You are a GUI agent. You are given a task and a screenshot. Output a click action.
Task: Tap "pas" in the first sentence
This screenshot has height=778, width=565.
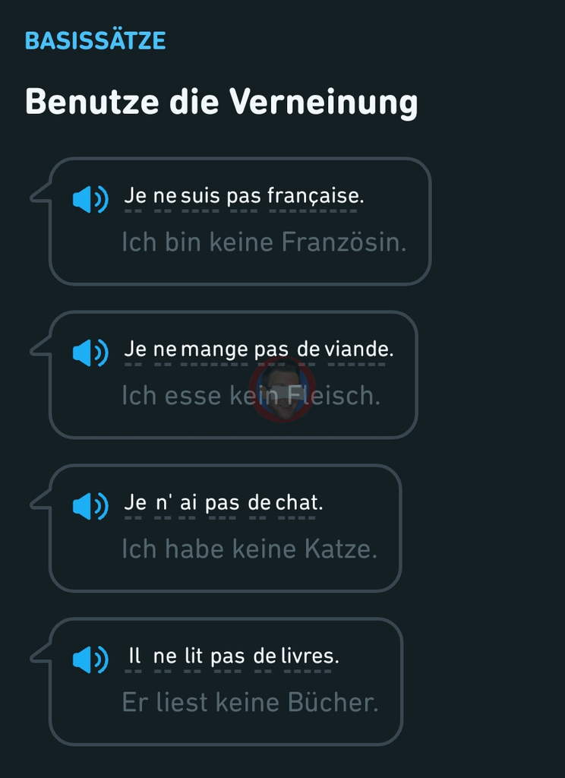tap(244, 197)
